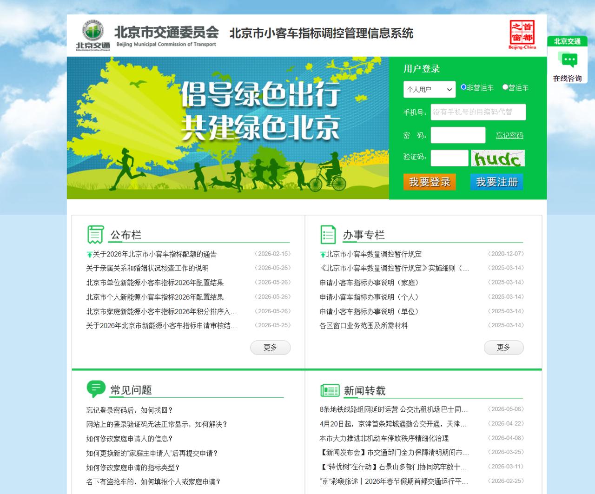Open 北京市个人新能源小客车指标2026年配置结果
This screenshot has height=494, width=595.
click(x=155, y=297)
